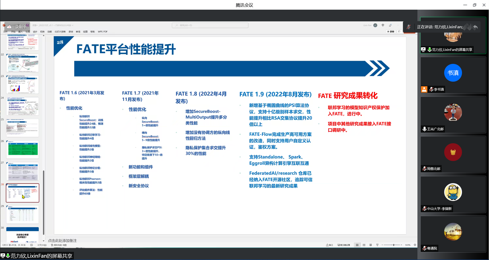489x260 pixels.
Task: Click 周傲北邮 muted mic icon
Action: 424,169
